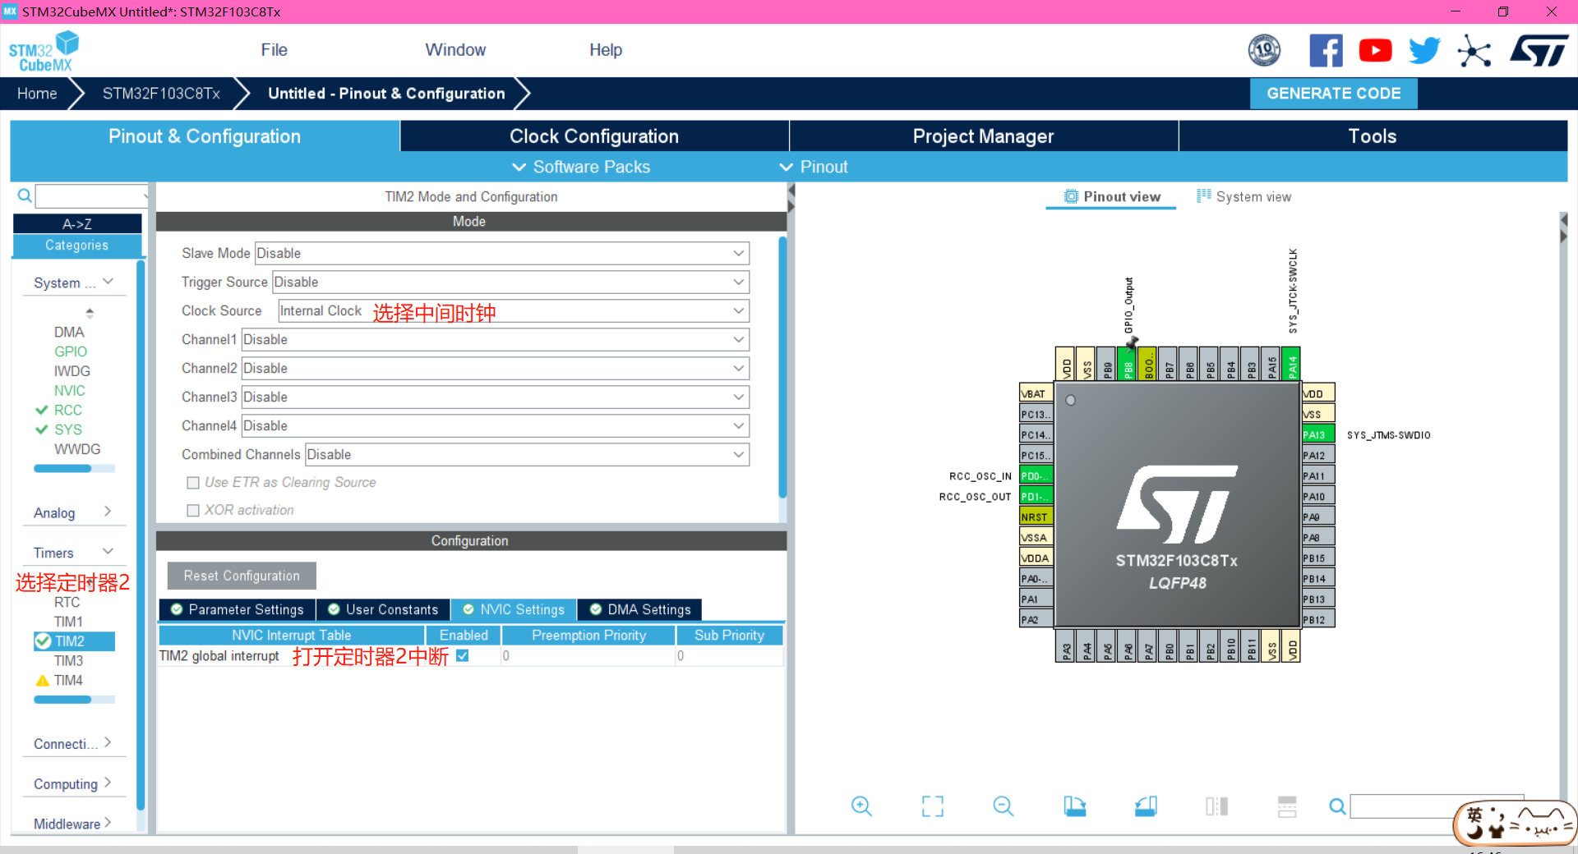The height and width of the screenshot is (854, 1578).
Task: Zoom out of the pinout view
Action: point(1004,806)
